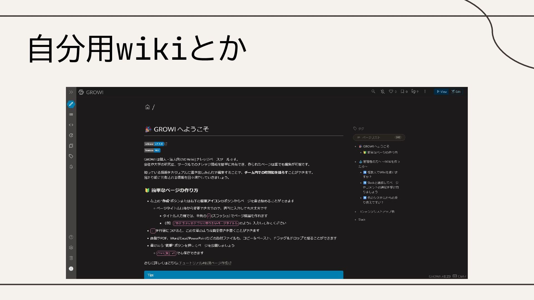Open the tags icon in left sidebar
Screen dimensions: 534x300
71,156
